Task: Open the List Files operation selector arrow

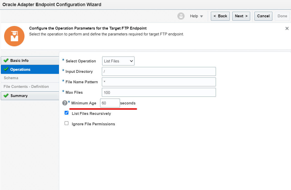Action: (131, 61)
